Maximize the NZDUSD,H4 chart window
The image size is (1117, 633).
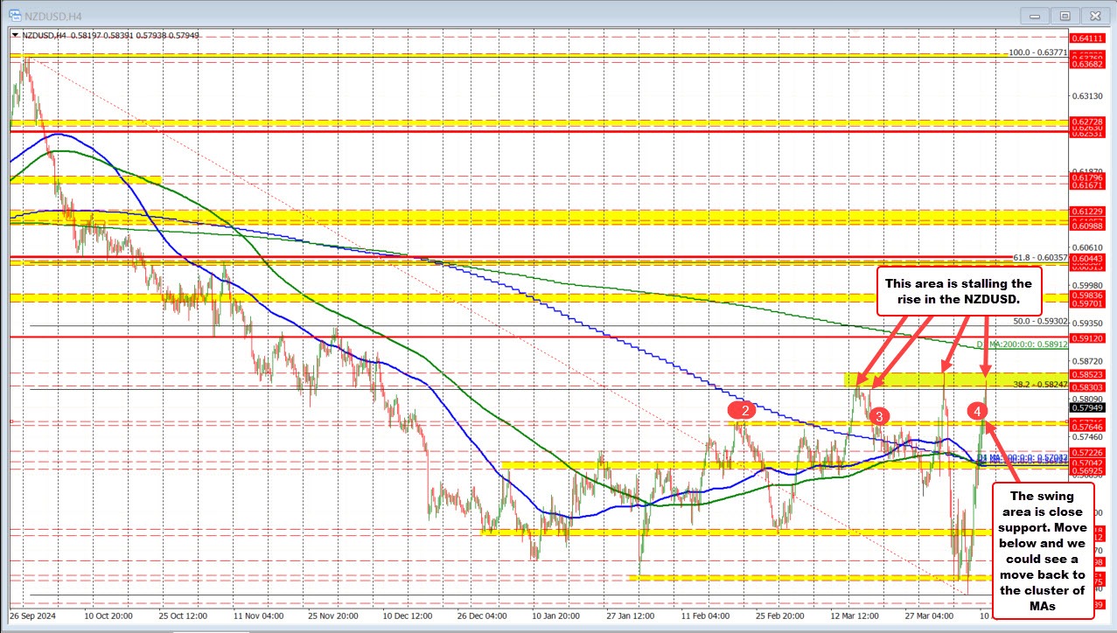point(1065,15)
